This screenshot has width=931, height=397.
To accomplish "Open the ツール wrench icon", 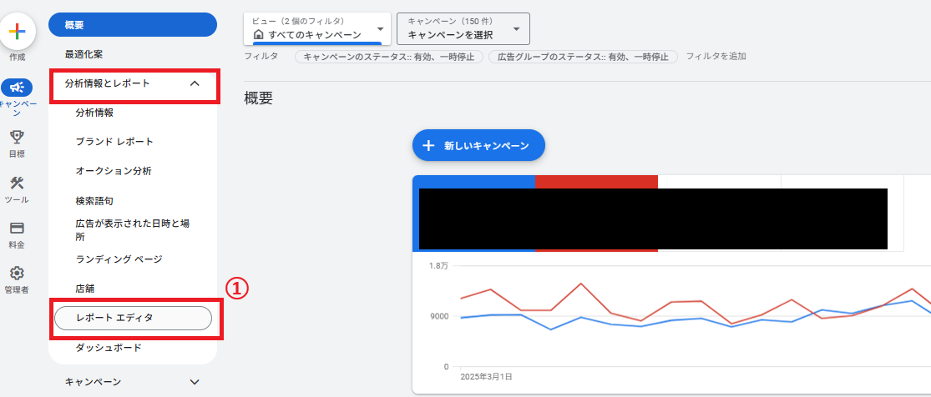I will click(x=18, y=183).
